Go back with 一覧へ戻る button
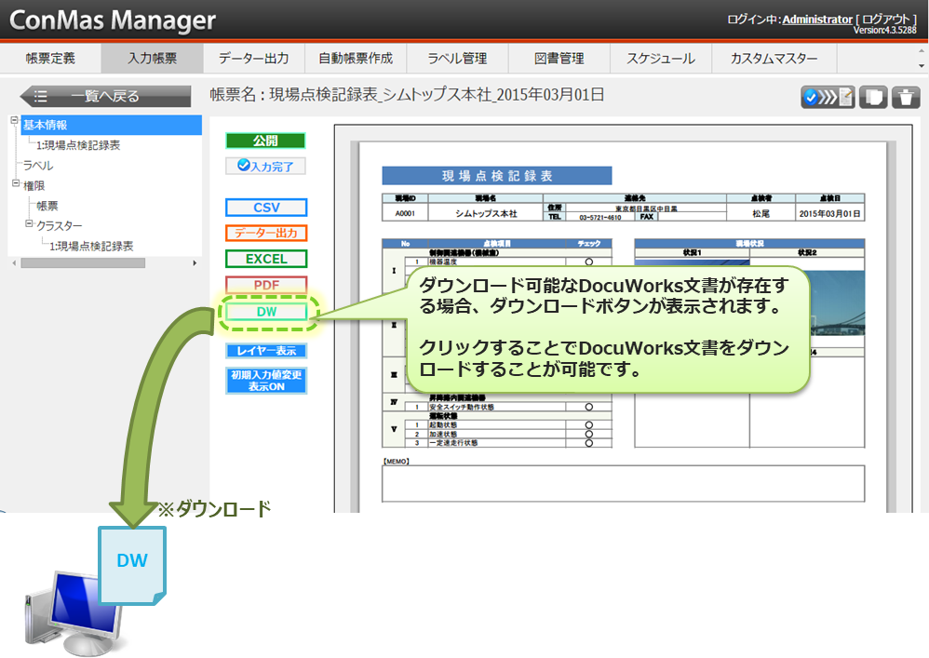The width and height of the screenshot is (929, 658). point(93,96)
